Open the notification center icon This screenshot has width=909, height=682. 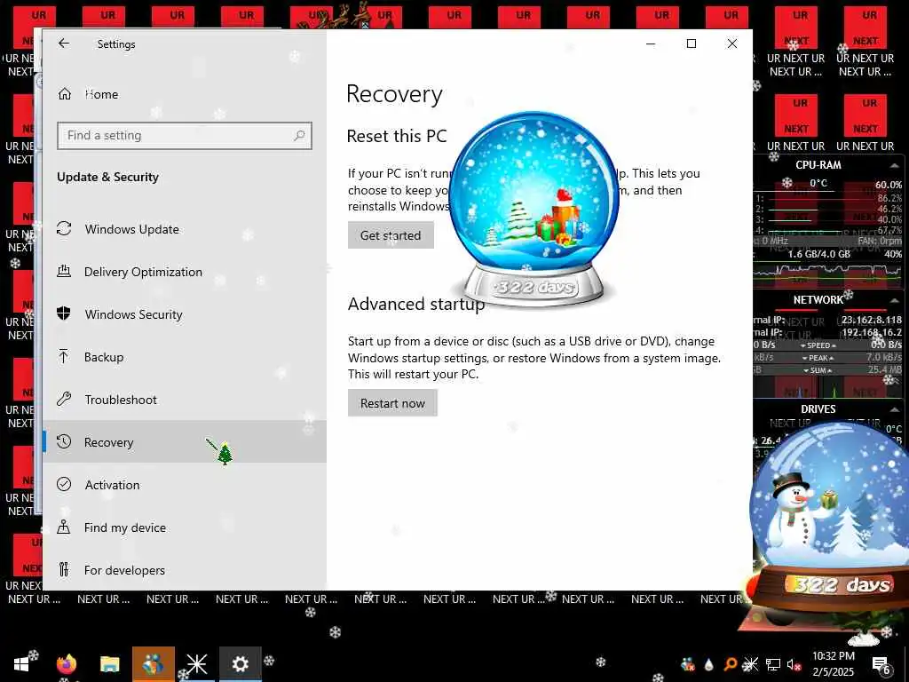881,665
